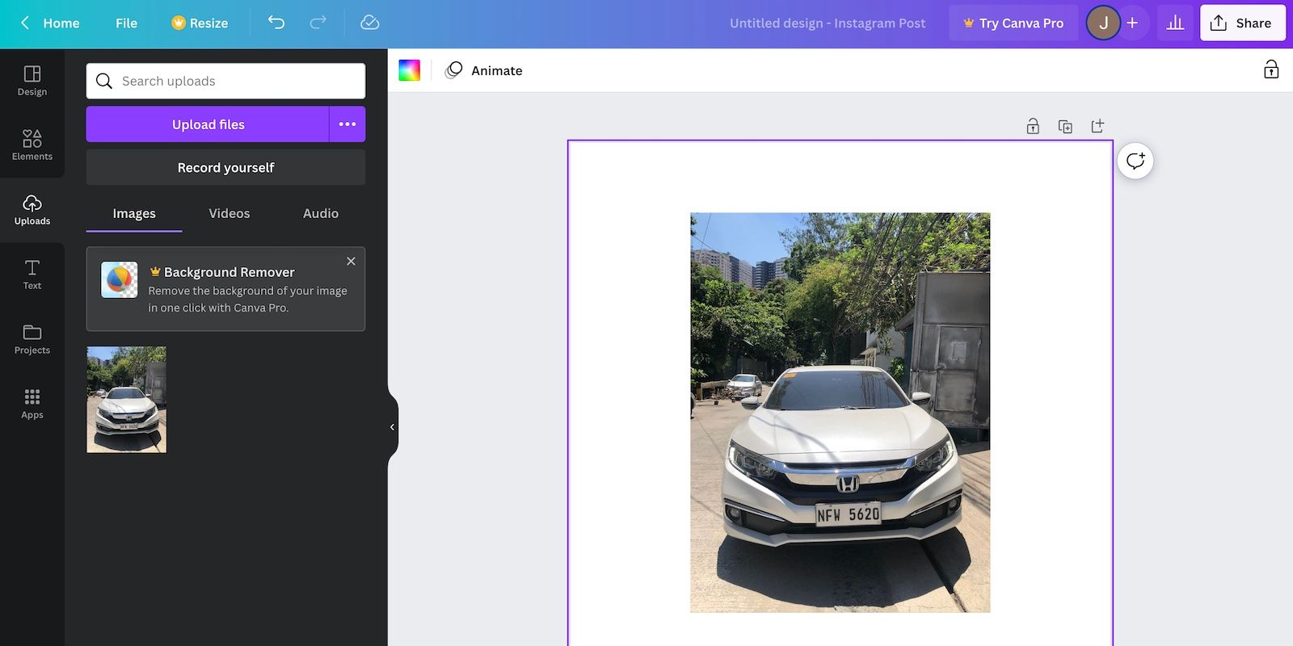Open the Text sidebar panel
This screenshot has height=646, width=1293.
click(x=32, y=275)
